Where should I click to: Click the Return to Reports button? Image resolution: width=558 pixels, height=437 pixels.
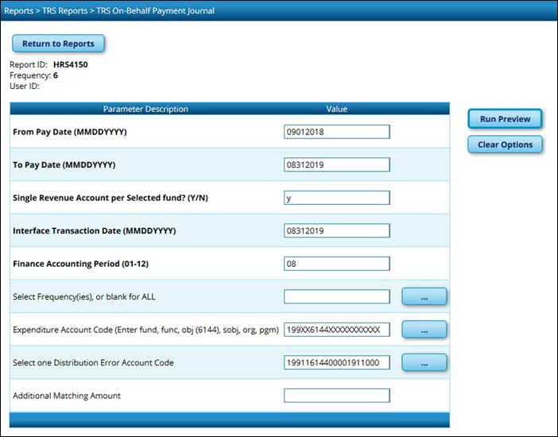click(58, 44)
